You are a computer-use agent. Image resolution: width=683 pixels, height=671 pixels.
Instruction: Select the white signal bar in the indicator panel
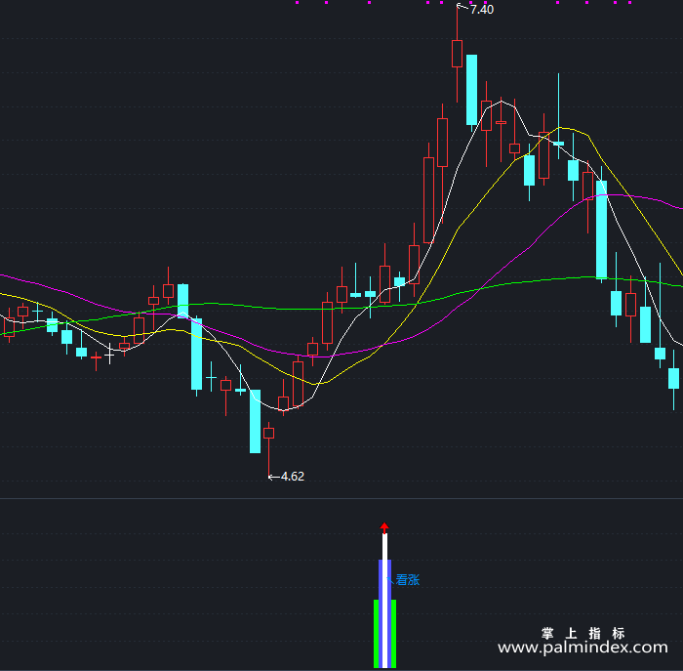click(384, 601)
